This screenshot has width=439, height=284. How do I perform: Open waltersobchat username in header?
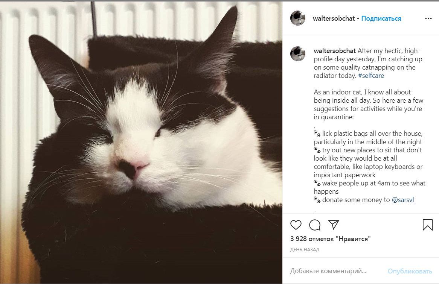pos(334,18)
